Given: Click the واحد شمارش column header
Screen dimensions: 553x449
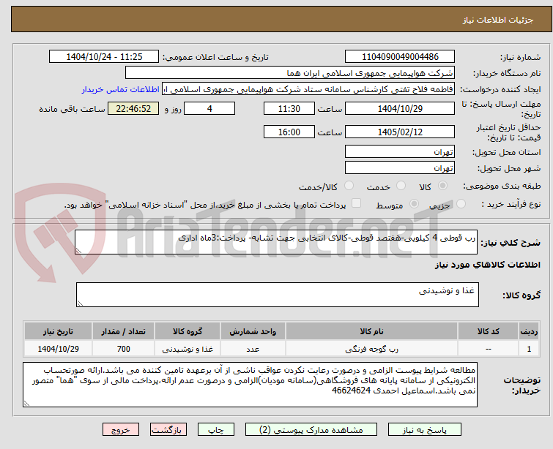Looking at the screenshot, I should (253, 331).
